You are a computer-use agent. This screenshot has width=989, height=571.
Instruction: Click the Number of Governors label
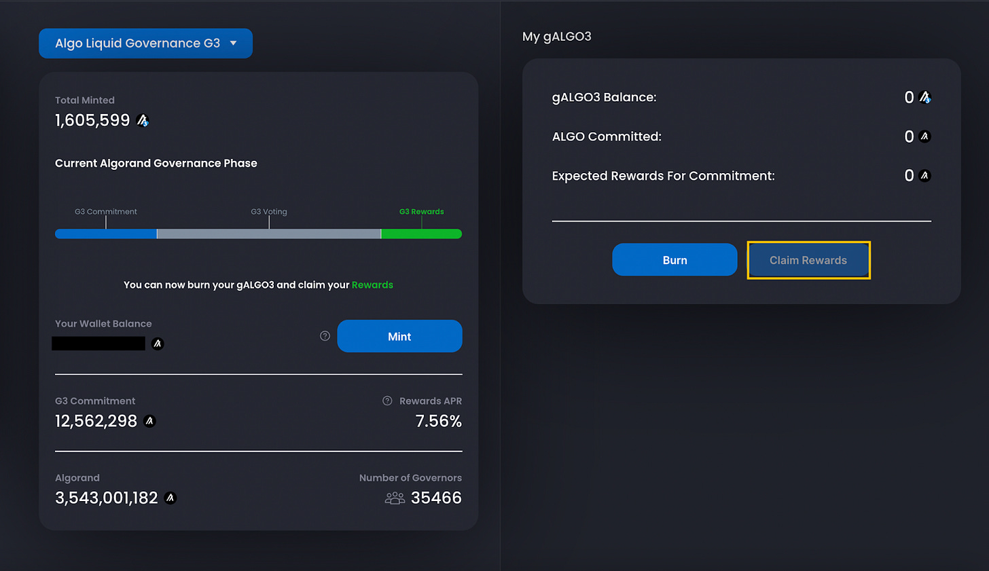pos(410,478)
